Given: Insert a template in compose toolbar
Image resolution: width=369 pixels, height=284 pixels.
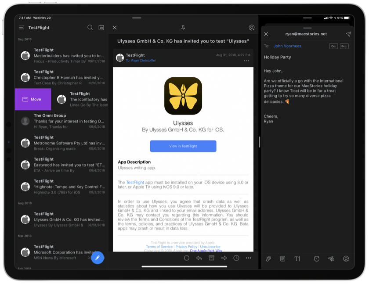Looking at the screenshot, I should [282, 259].
